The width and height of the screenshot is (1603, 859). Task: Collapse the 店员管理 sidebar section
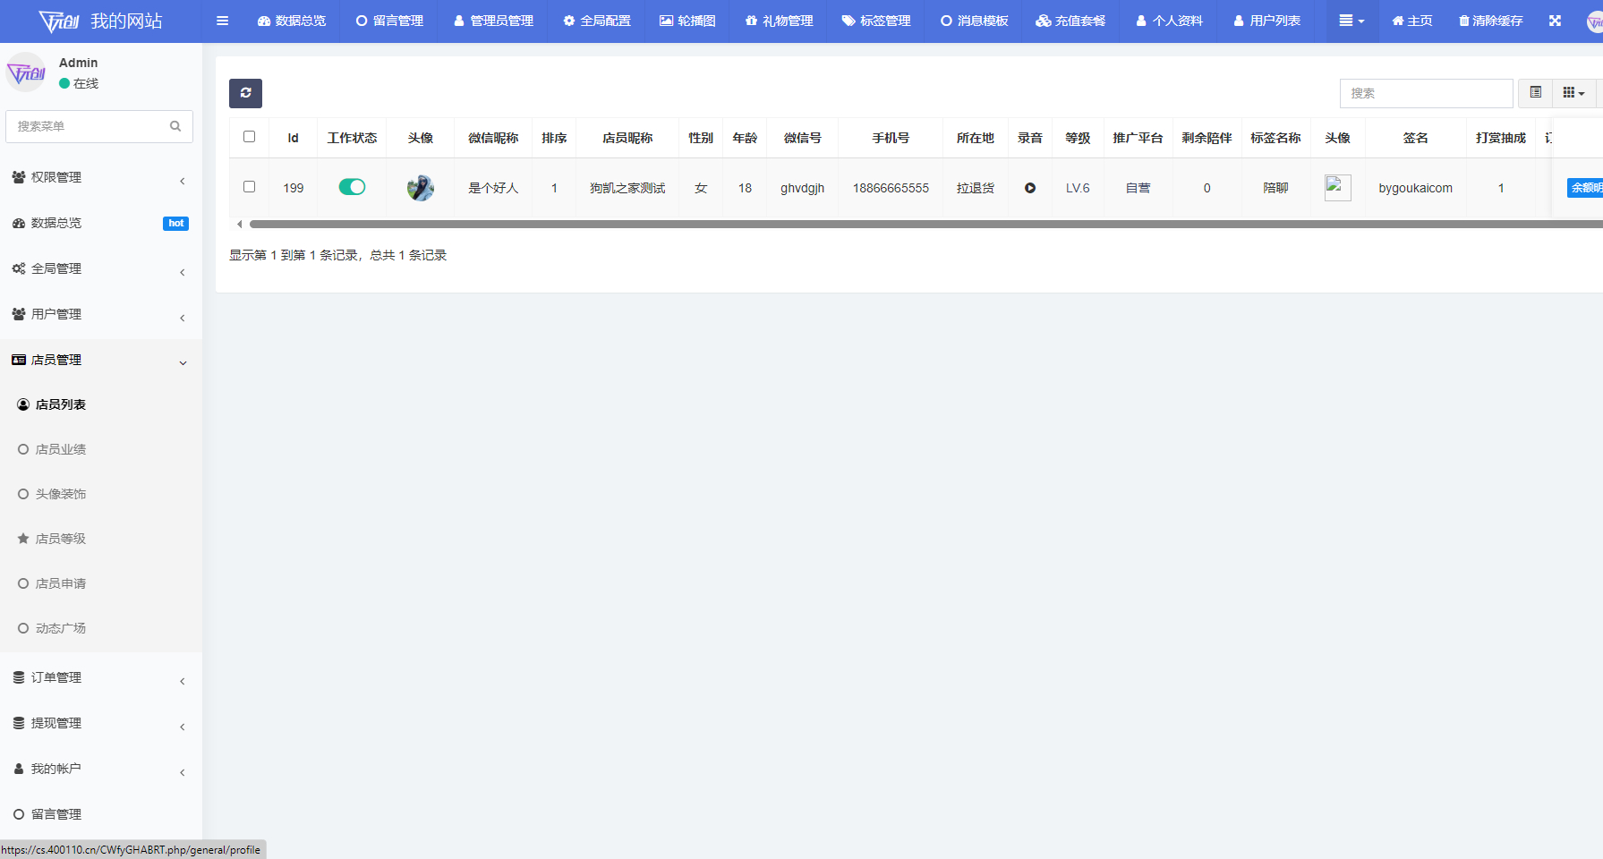pos(100,360)
